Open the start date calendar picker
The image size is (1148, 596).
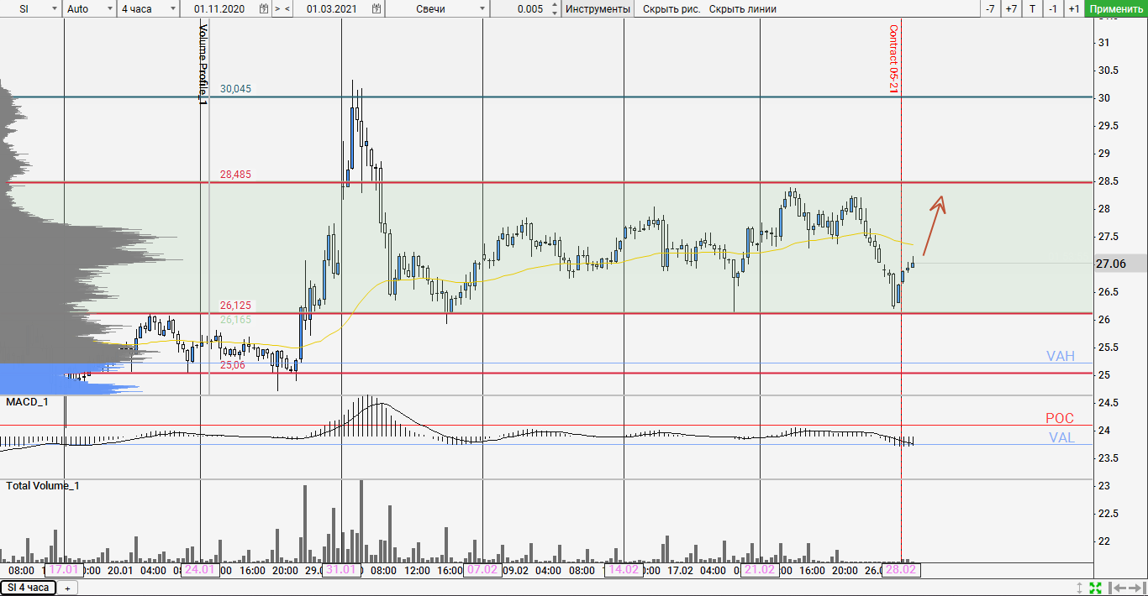(264, 8)
